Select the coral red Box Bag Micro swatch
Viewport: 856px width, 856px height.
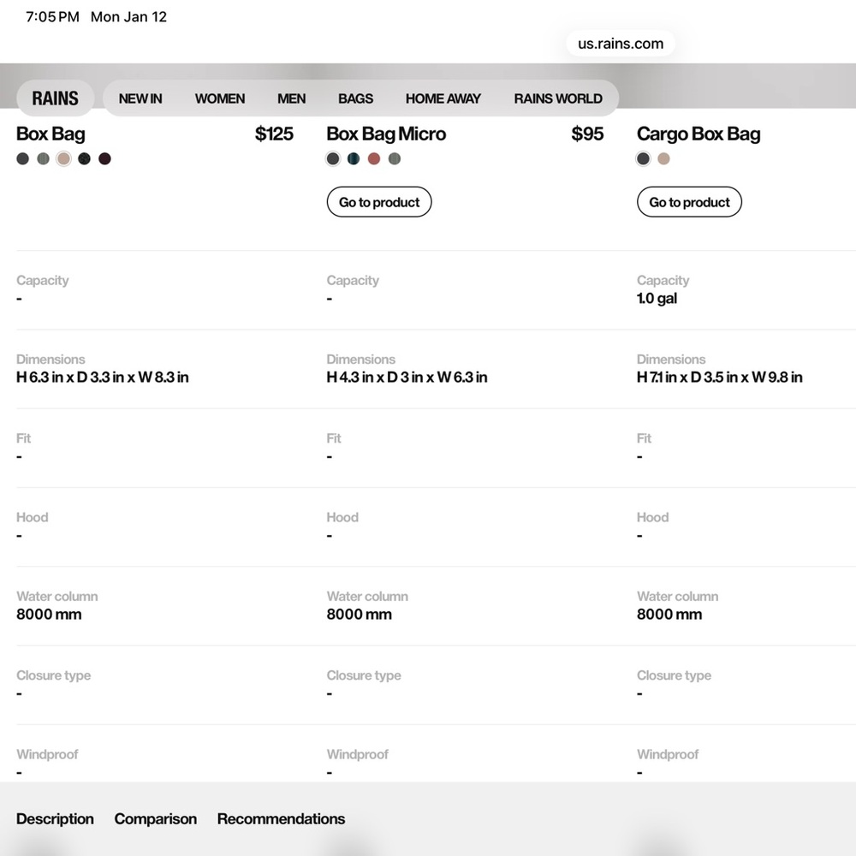tap(374, 159)
